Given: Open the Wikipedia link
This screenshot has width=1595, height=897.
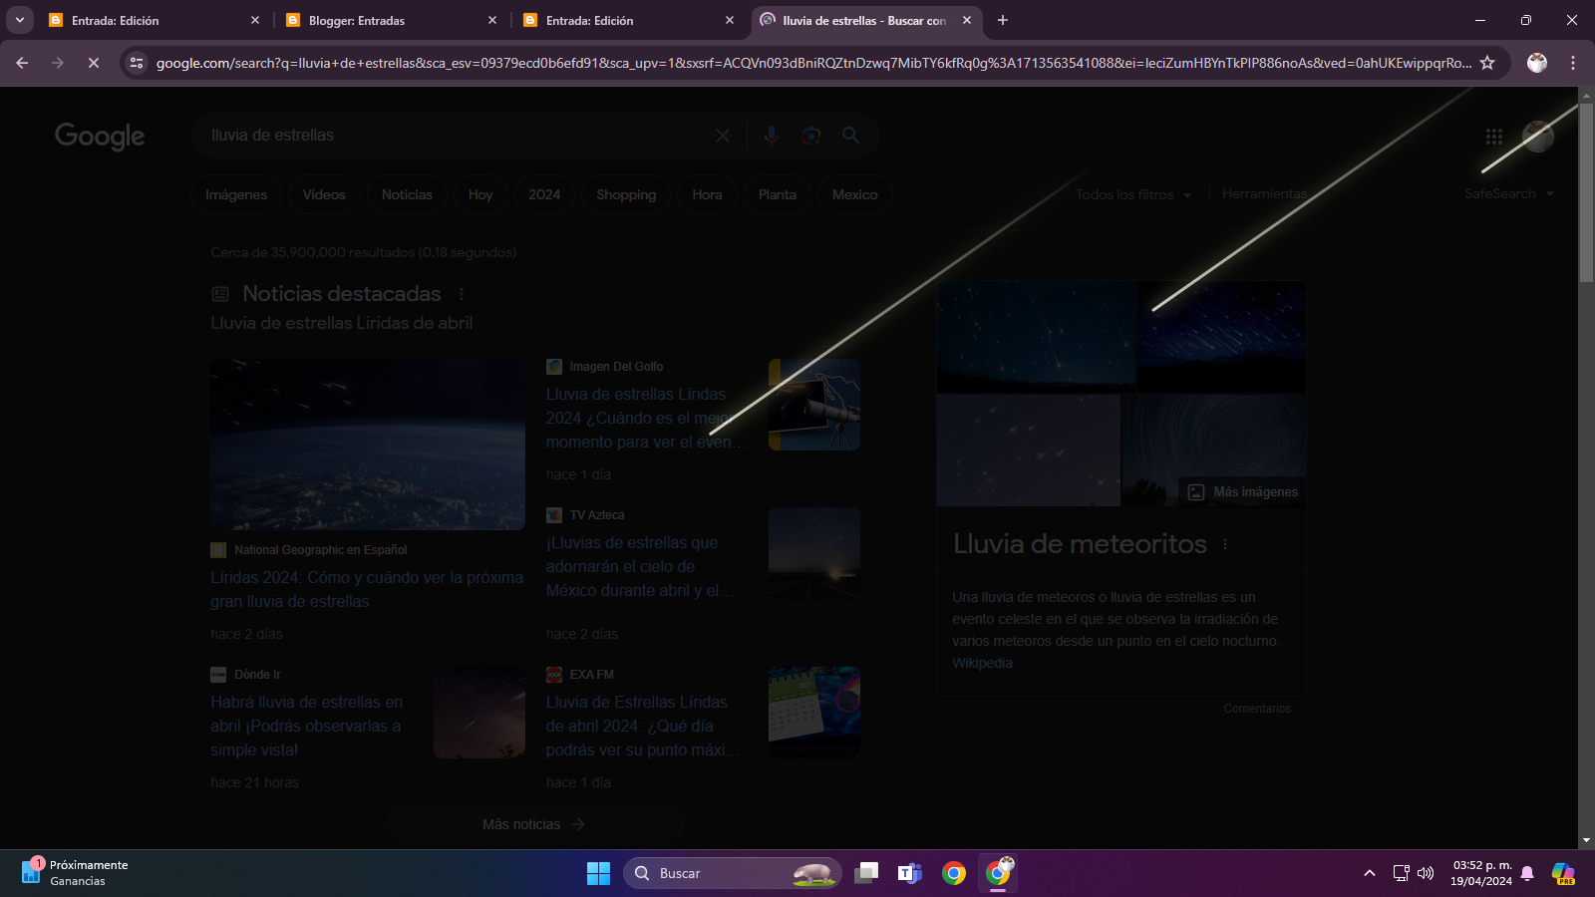Looking at the screenshot, I should tap(982, 663).
